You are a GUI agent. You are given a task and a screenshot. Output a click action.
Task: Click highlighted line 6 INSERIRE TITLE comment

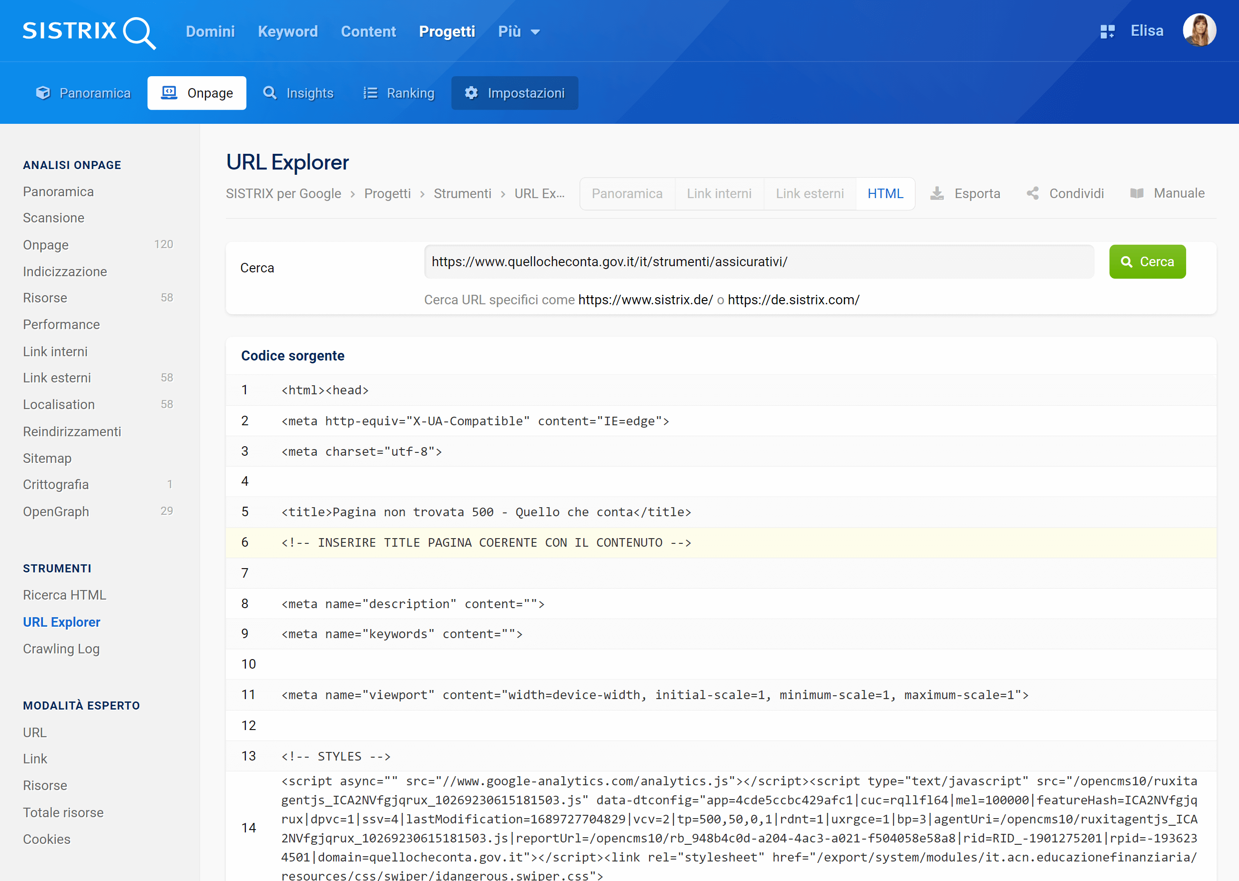721,542
